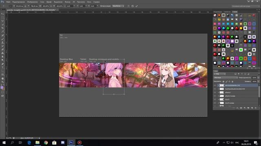Delete layer using the trash icon
Screen dimensions: 261x146
point(256,108)
